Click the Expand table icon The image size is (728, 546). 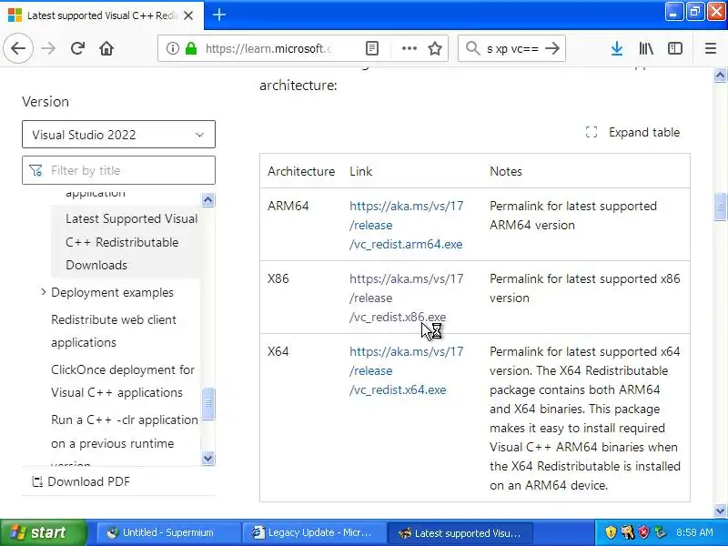591,132
